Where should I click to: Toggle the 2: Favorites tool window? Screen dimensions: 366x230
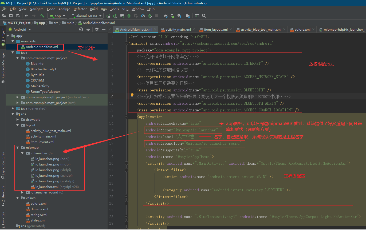3,220
